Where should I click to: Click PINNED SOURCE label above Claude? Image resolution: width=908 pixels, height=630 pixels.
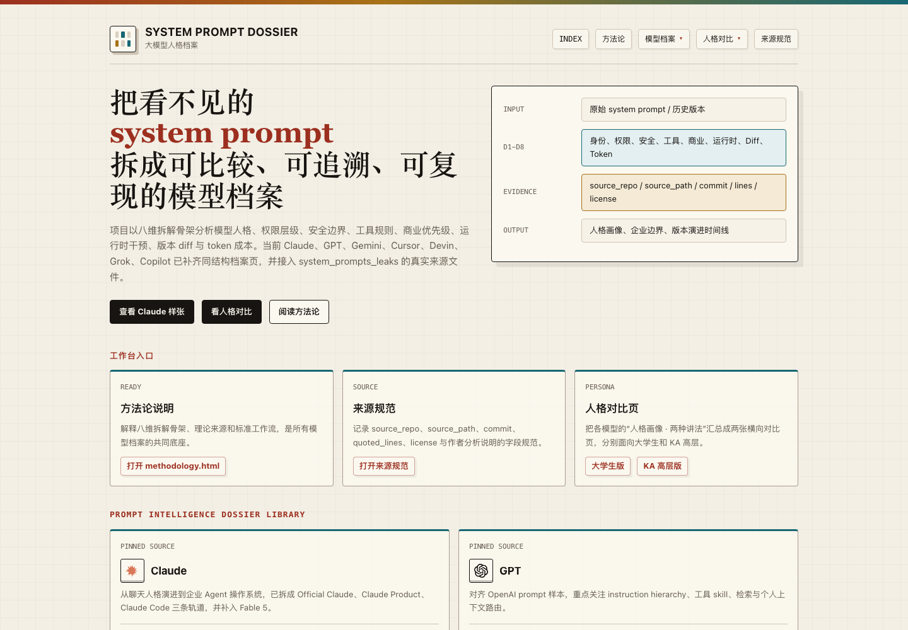148,547
